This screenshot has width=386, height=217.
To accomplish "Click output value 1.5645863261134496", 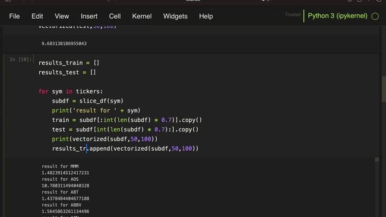I will [x=66, y=211].
